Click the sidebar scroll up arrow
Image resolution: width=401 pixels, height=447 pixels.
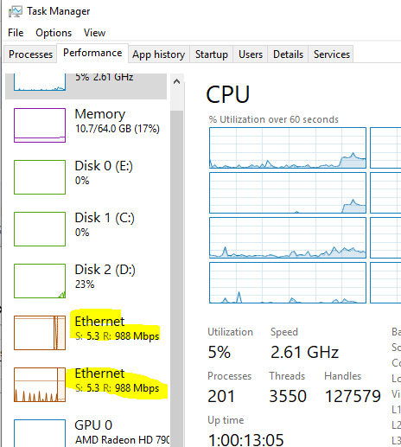coord(176,81)
